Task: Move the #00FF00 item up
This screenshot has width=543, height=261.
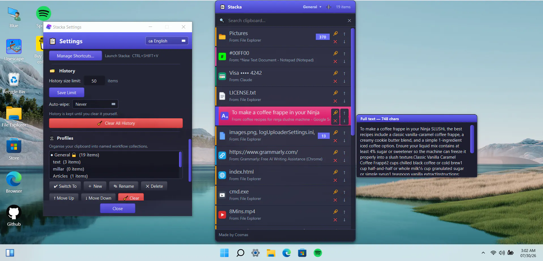Action: coord(344,53)
